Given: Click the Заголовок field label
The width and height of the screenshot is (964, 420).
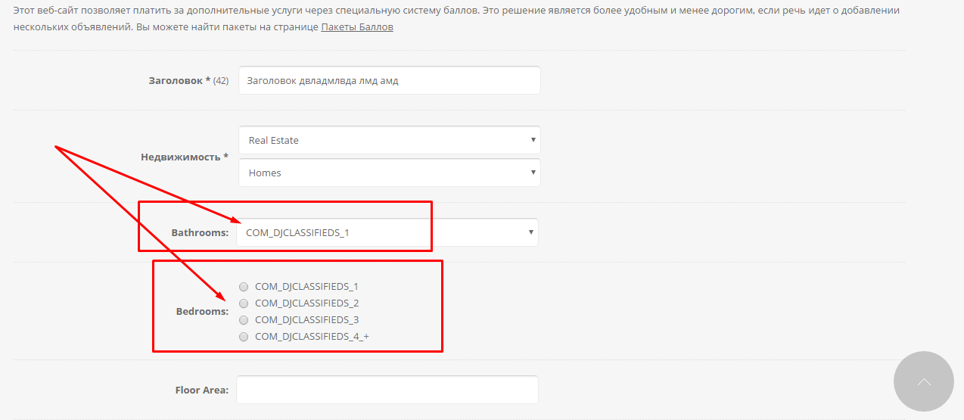Looking at the screenshot, I should click(x=179, y=80).
